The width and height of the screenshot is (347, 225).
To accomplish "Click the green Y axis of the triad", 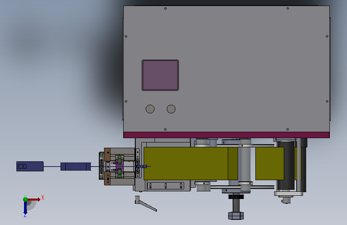I will click(25, 199).
